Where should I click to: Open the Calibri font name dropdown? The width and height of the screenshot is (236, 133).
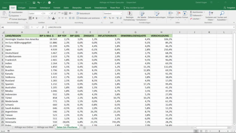coord(42,14)
